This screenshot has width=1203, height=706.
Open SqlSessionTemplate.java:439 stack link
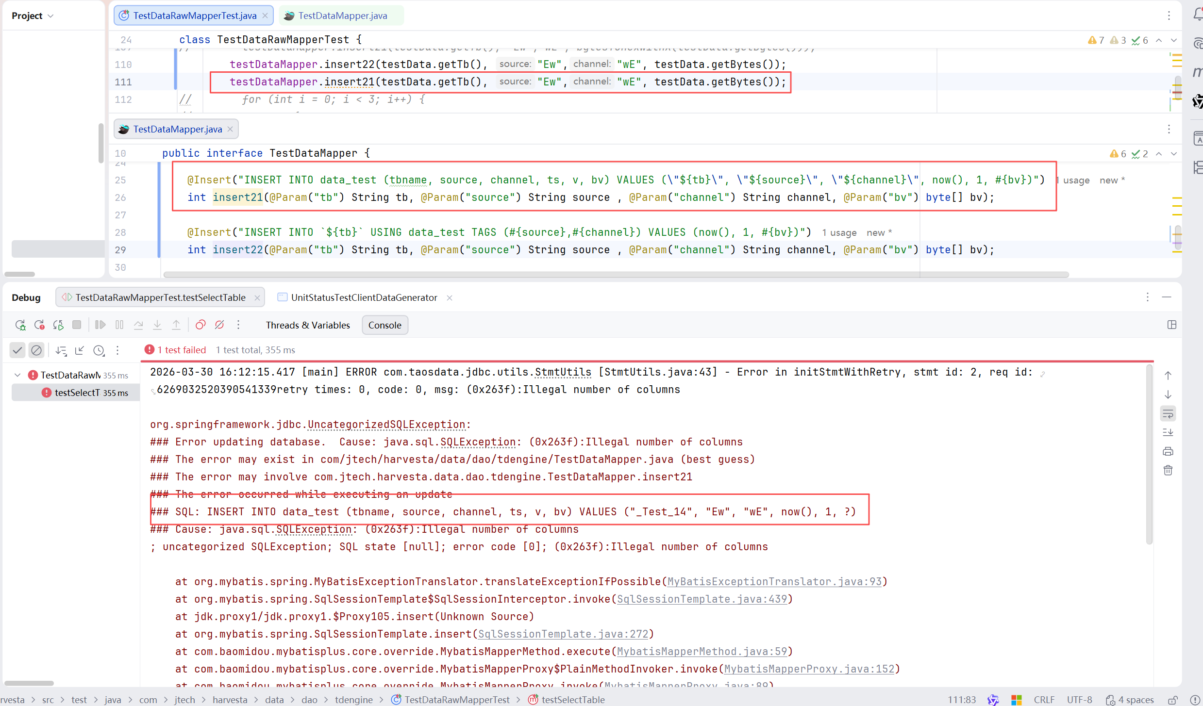pyautogui.click(x=702, y=599)
